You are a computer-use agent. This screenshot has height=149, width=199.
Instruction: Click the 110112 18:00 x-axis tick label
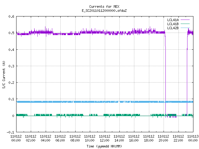tap(149, 138)
